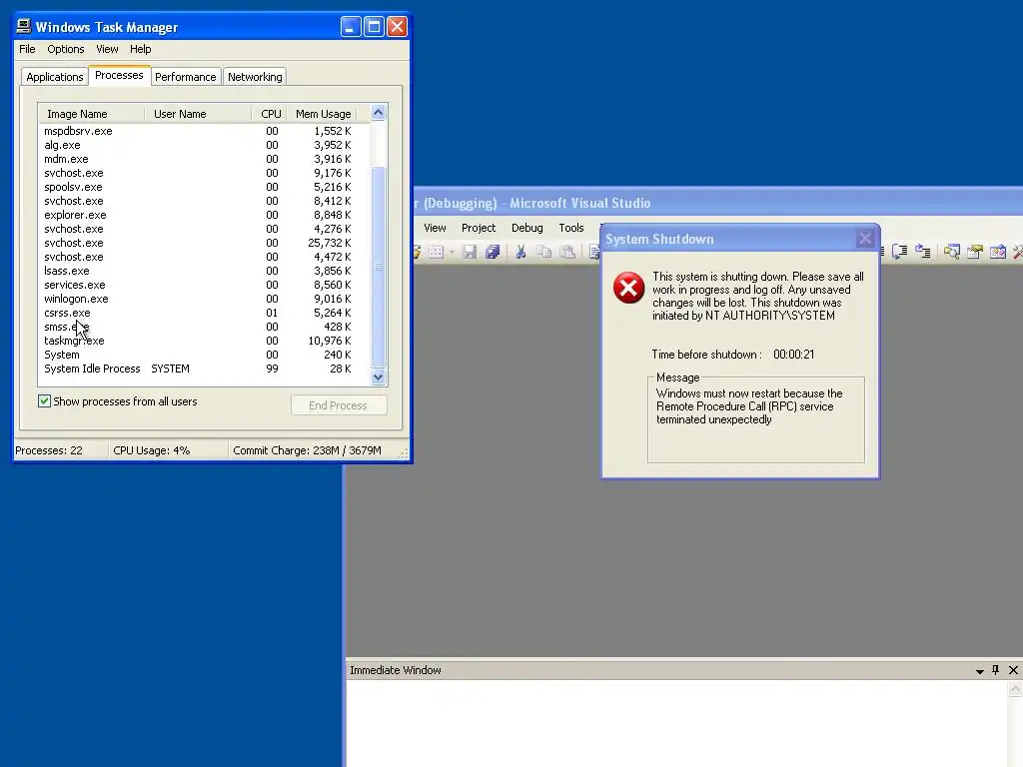The image size is (1023, 767).
Task: Open dropdown arrow beside Add New Item icon
Action: tap(452, 253)
